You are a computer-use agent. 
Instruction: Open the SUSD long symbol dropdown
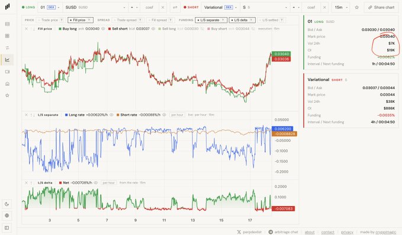click(x=95, y=8)
